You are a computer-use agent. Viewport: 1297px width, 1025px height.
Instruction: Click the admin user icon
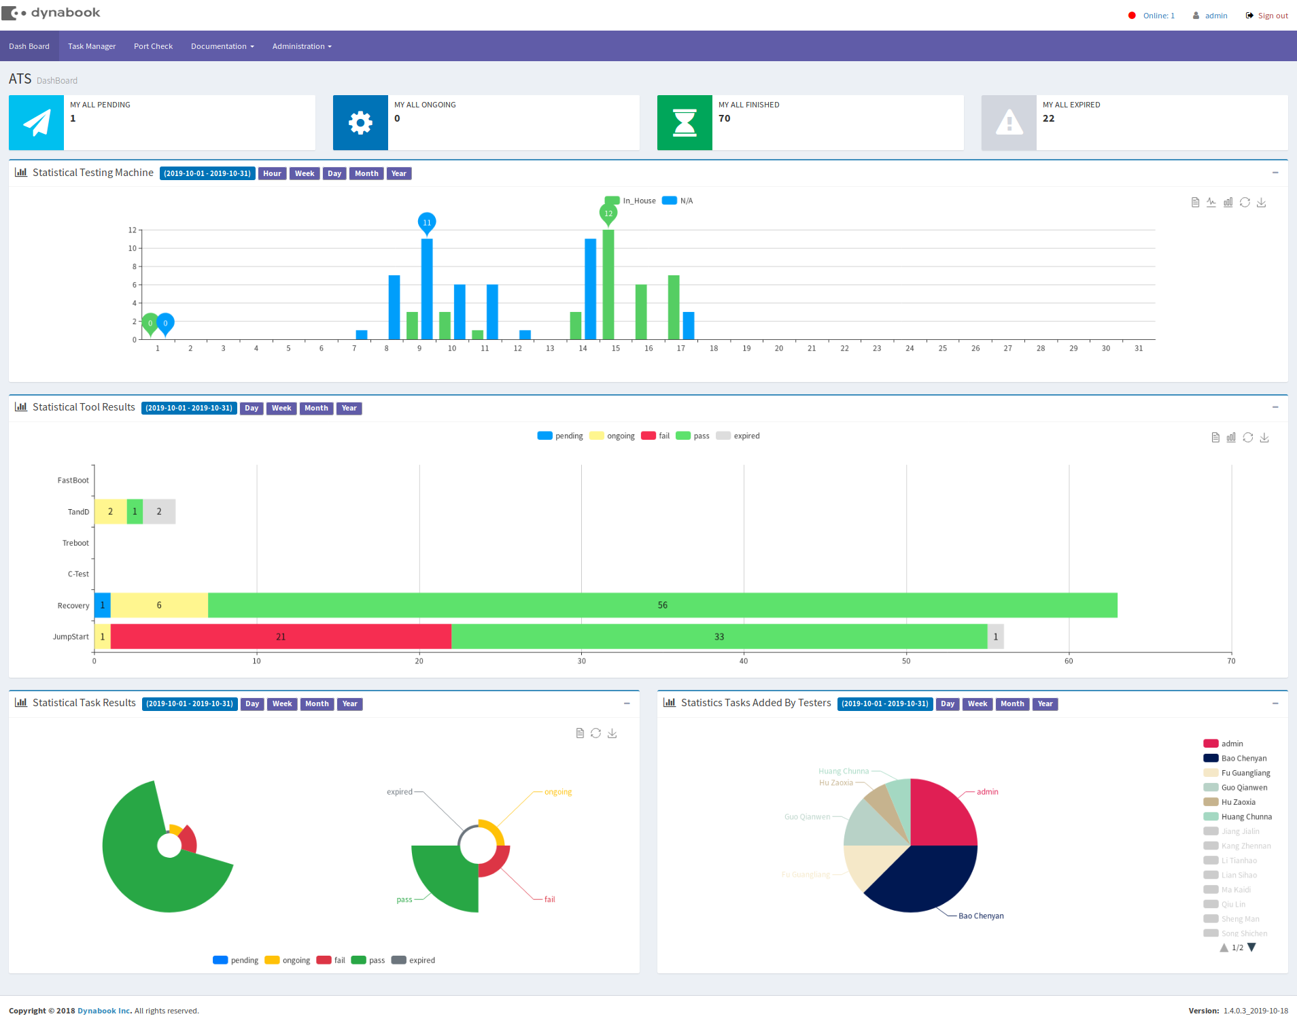1196,16
